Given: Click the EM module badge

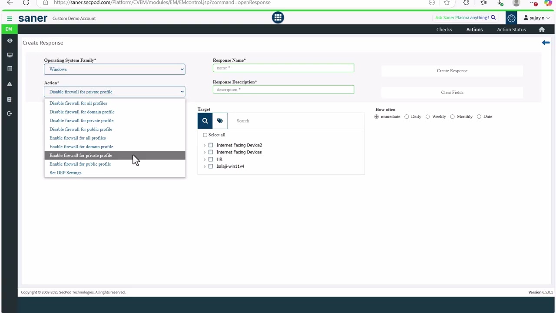Looking at the screenshot, I should point(9,29).
